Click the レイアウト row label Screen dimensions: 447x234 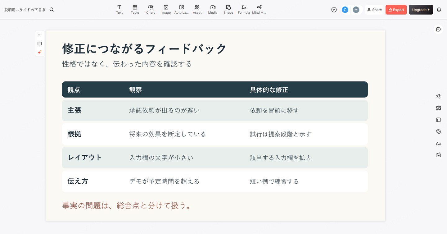85,158
